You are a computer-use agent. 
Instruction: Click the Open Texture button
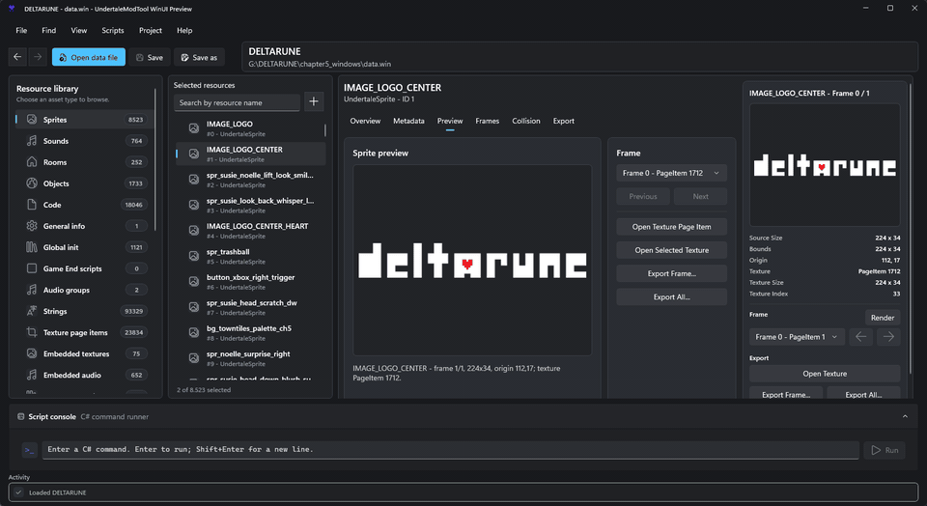[x=825, y=374]
